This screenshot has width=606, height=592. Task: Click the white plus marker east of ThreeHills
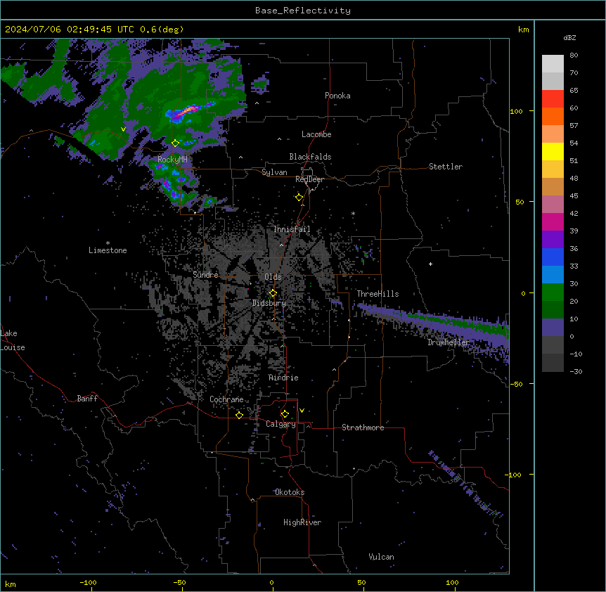430,264
